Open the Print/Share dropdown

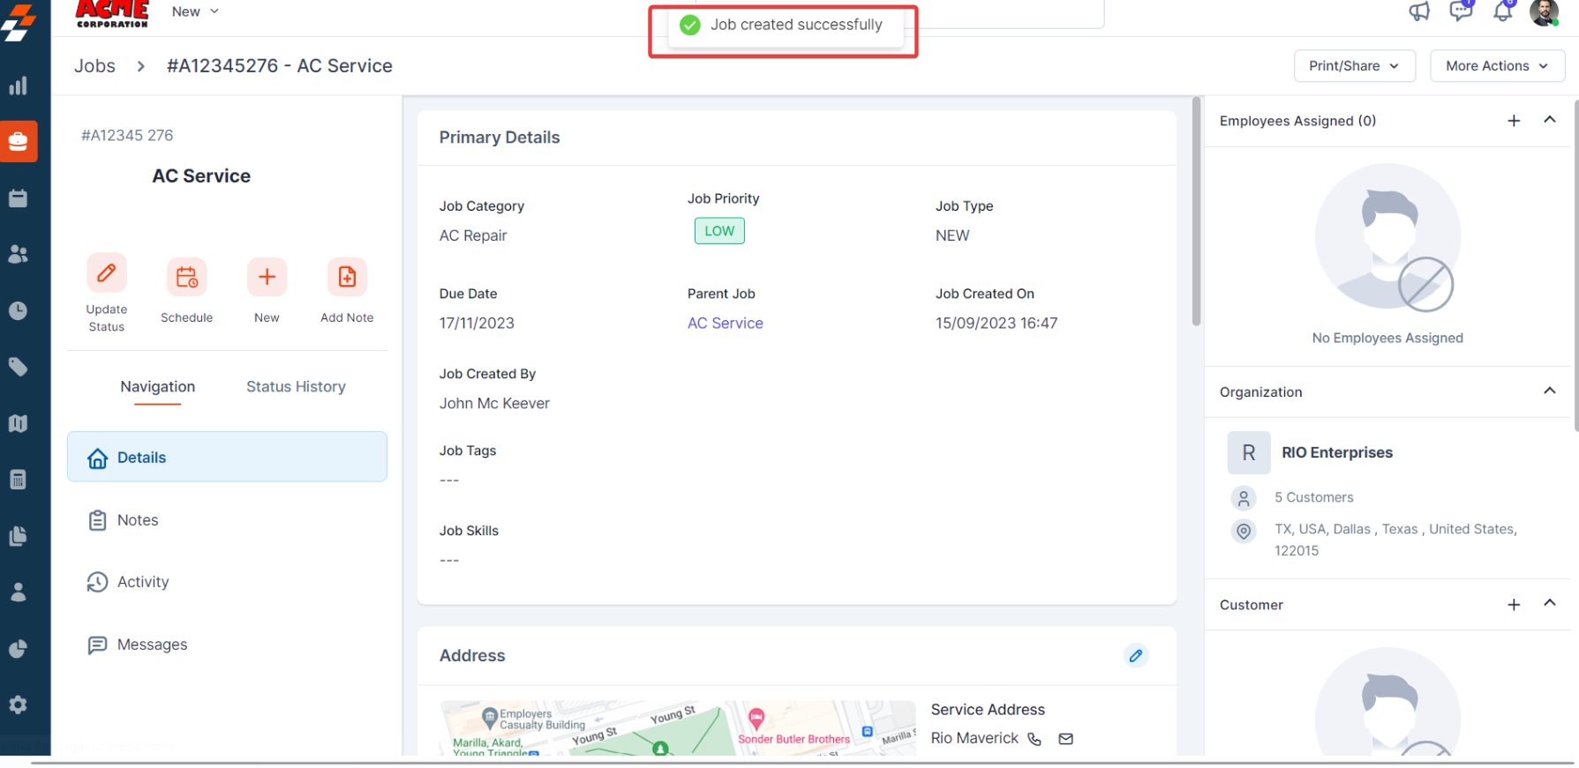tap(1354, 66)
